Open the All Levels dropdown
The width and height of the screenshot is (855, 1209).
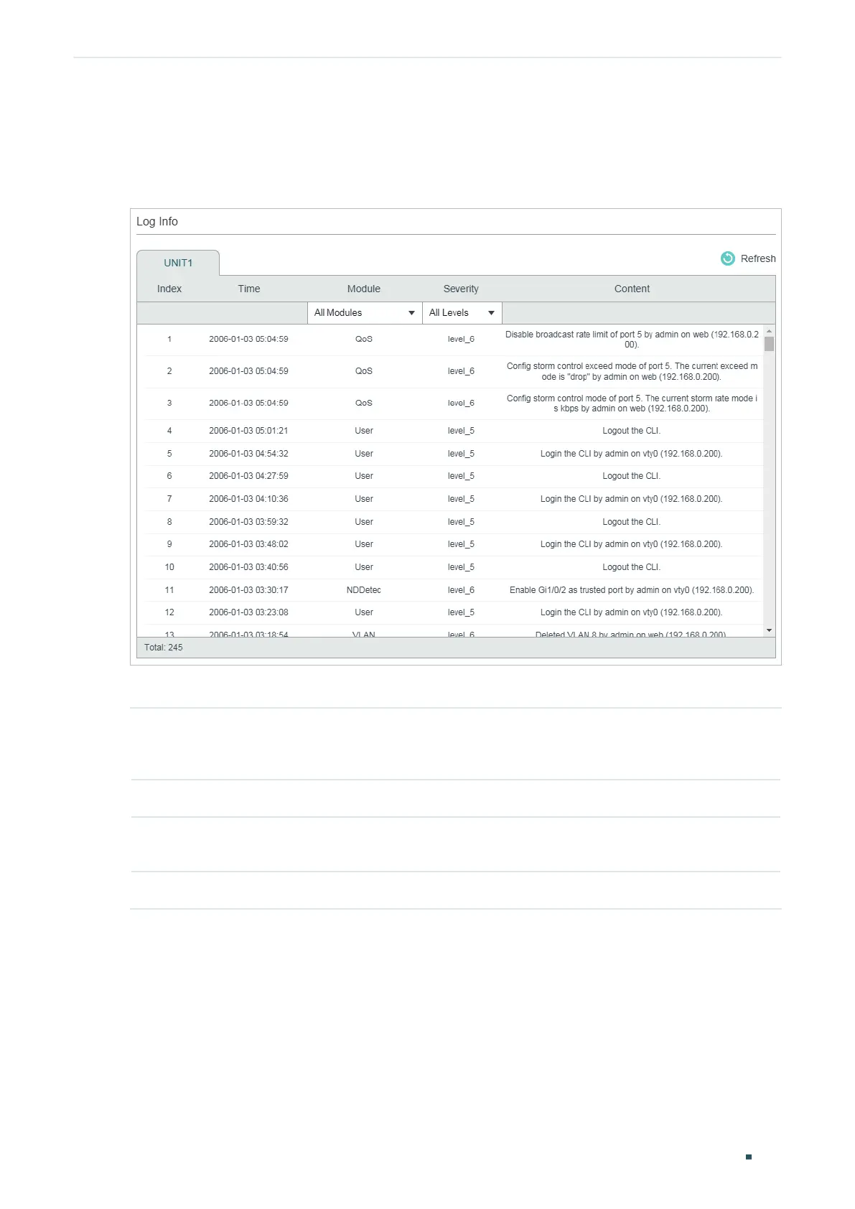462,313
